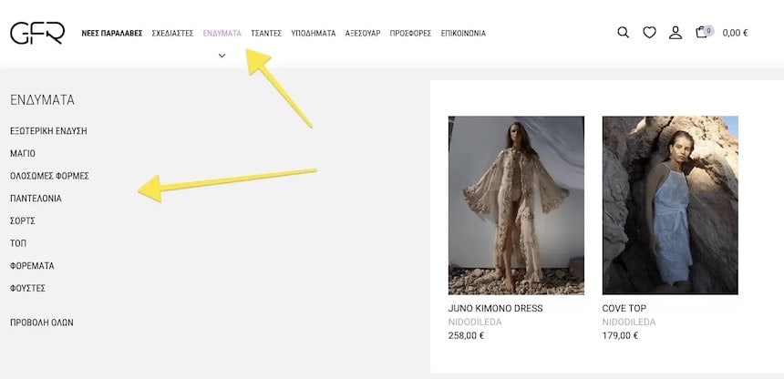Open the ΕΝΔΥΜΑΤΑ menu item
Screen dimensions: 784x379
tap(222, 34)
